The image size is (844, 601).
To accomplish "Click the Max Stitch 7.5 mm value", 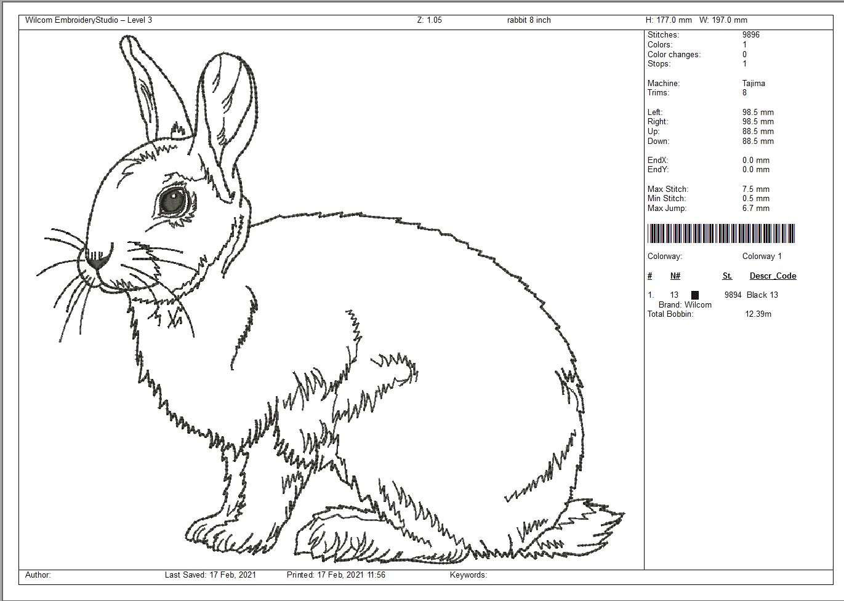I will coord(755,189).
